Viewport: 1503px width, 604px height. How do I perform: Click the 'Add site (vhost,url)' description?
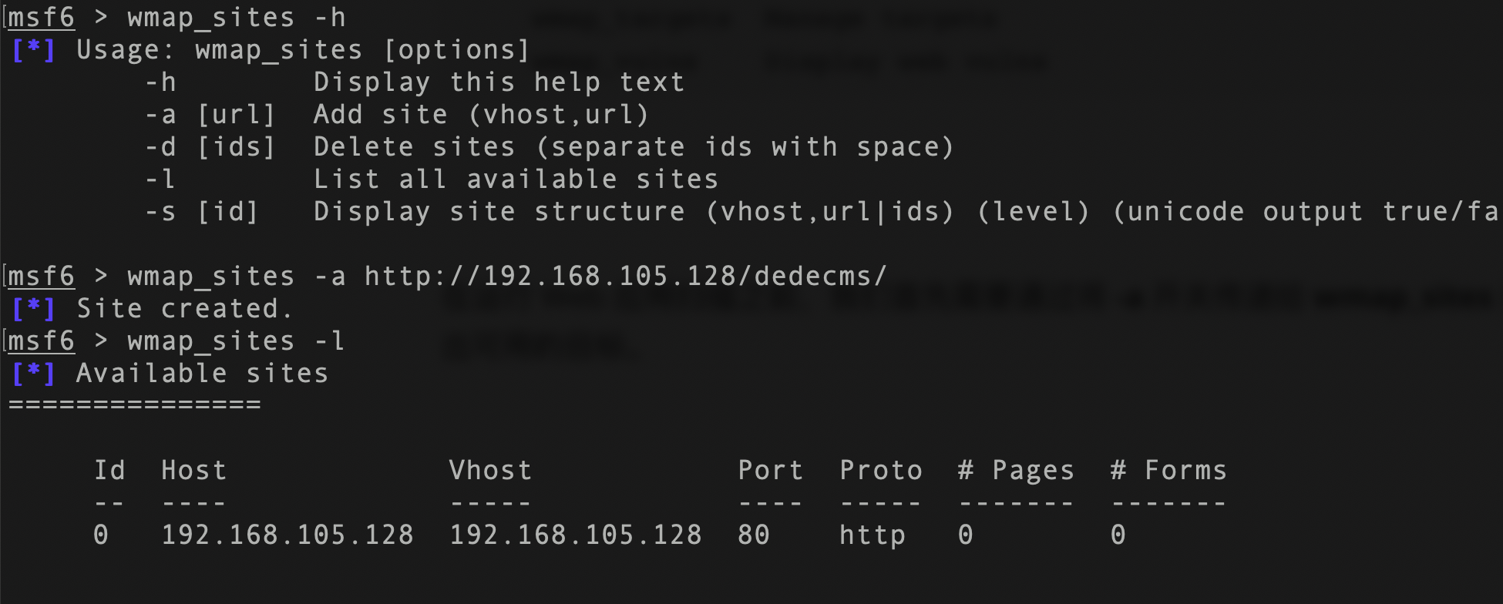[x=482, y=115]
